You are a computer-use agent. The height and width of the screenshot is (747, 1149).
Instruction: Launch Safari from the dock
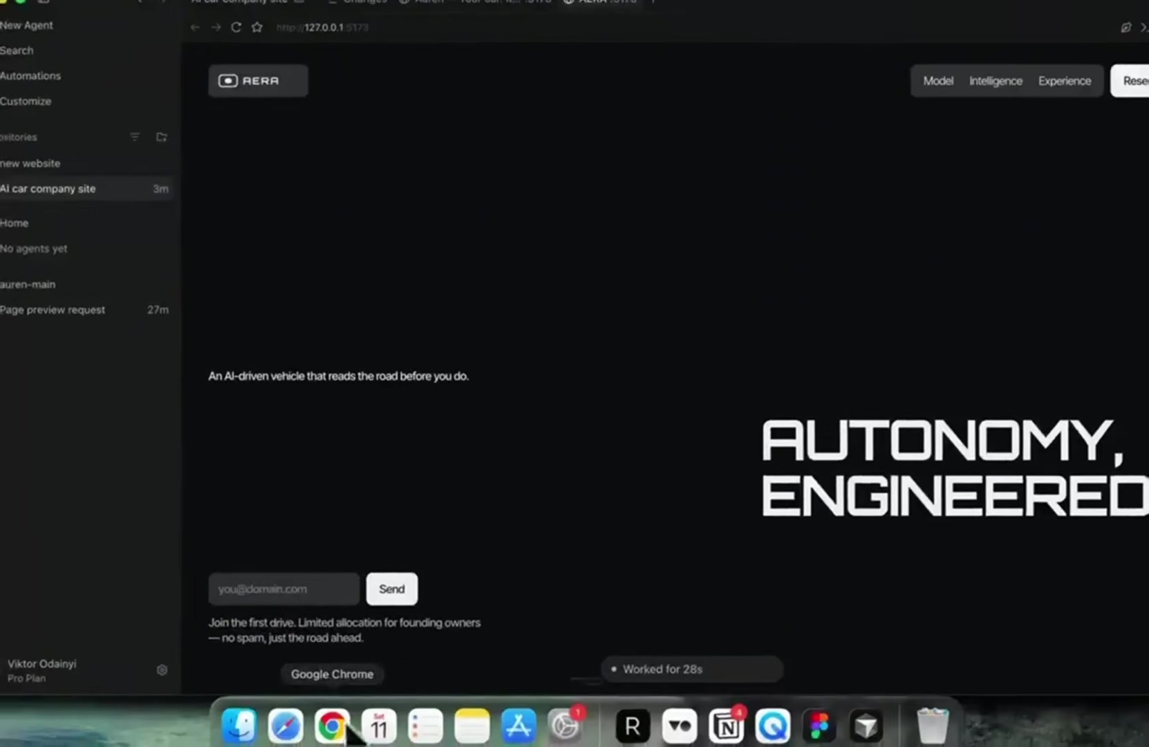[x=286, y=726]
